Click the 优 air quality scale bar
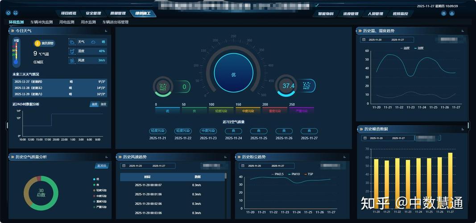 [167, 110]
